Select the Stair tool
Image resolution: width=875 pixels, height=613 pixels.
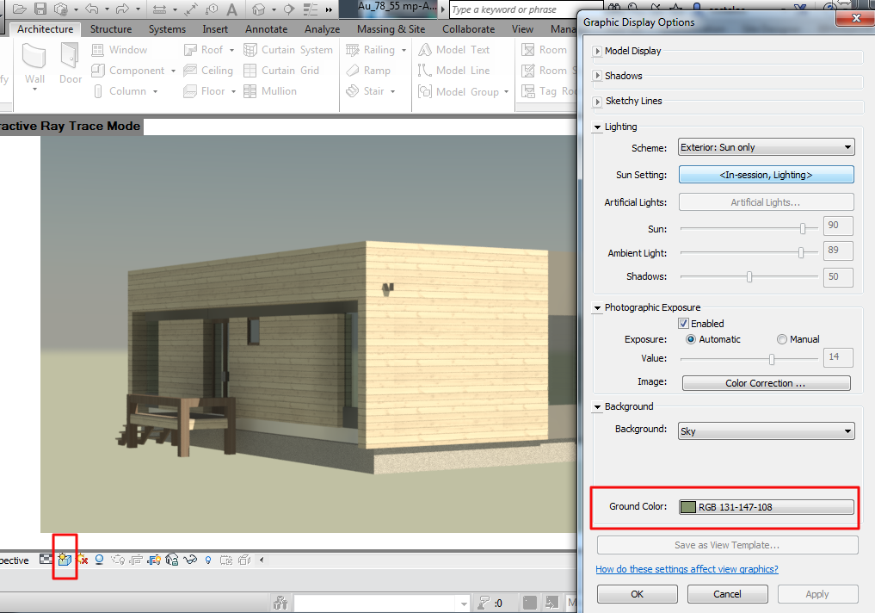pyautogui.click(x=372, y=91)
